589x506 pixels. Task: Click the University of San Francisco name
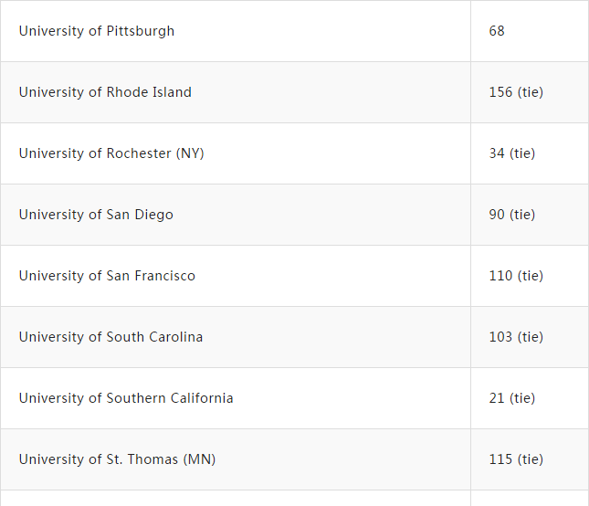pos(107,276)
